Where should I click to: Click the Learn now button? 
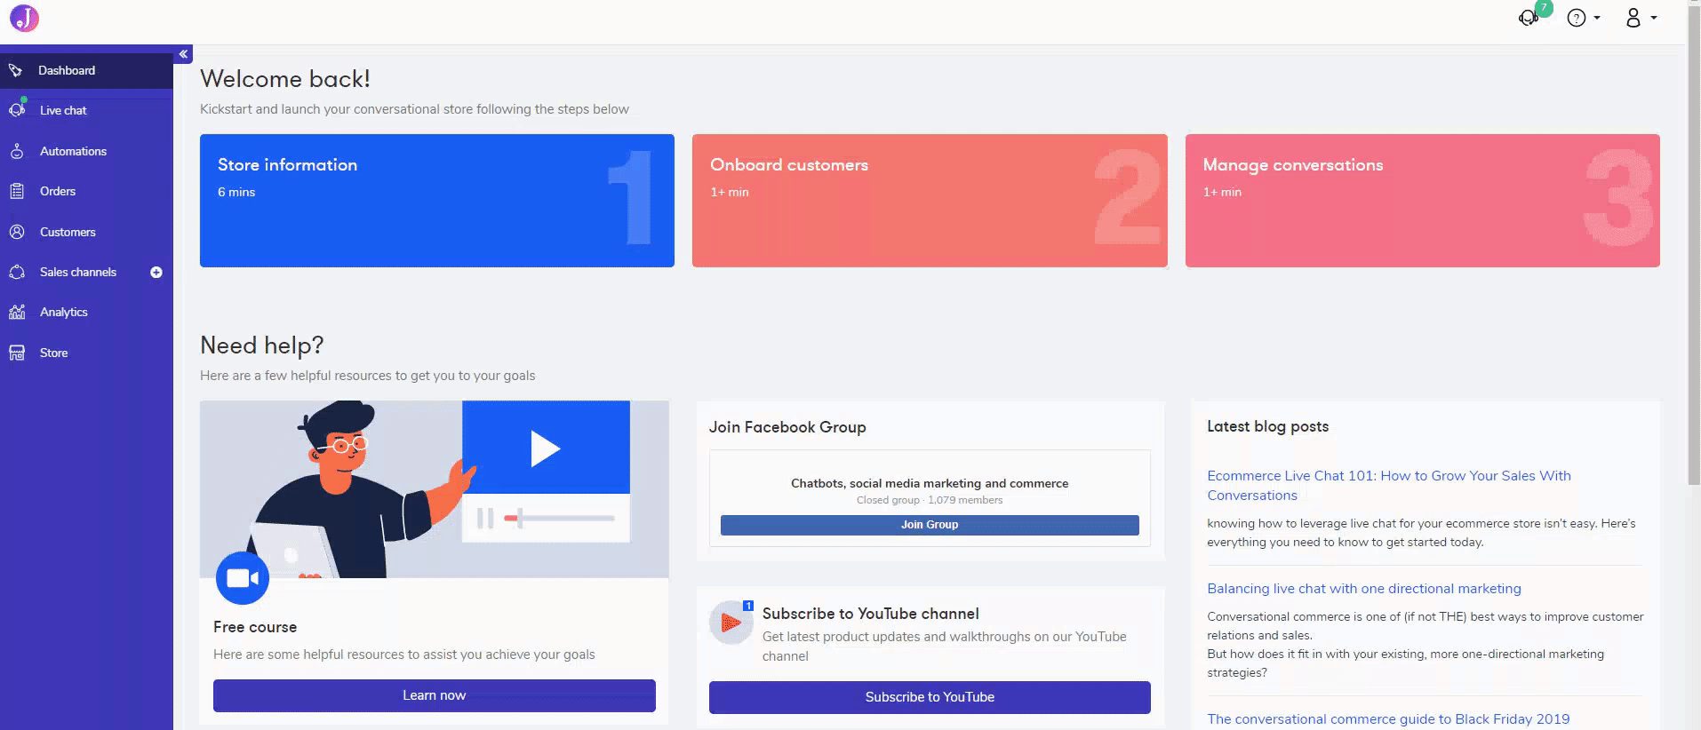435,695
